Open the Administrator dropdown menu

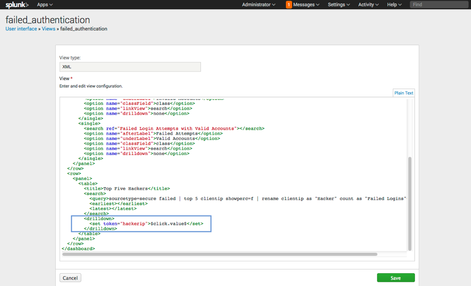tap(259, 5)
